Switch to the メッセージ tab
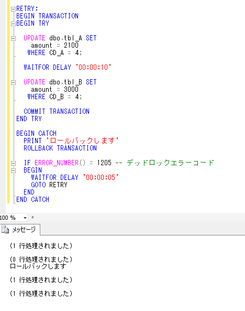 click(x=20, y=230)
